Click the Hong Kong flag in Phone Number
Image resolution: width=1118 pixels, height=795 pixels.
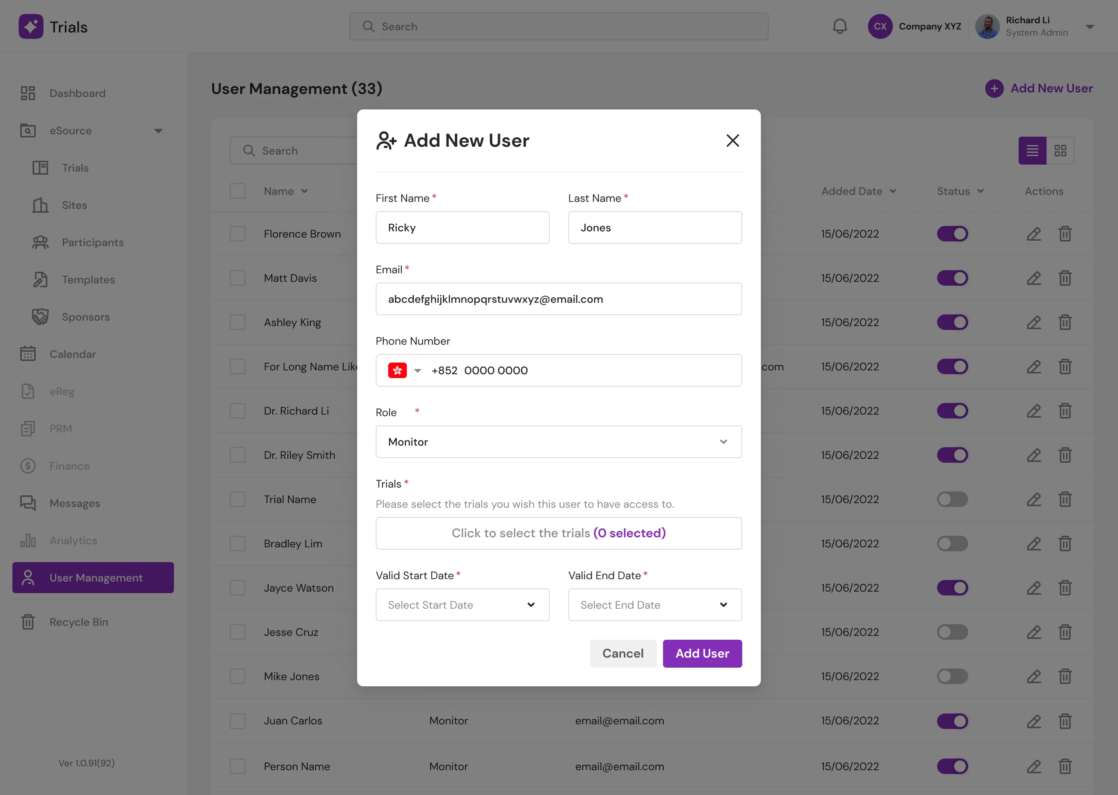397,371
